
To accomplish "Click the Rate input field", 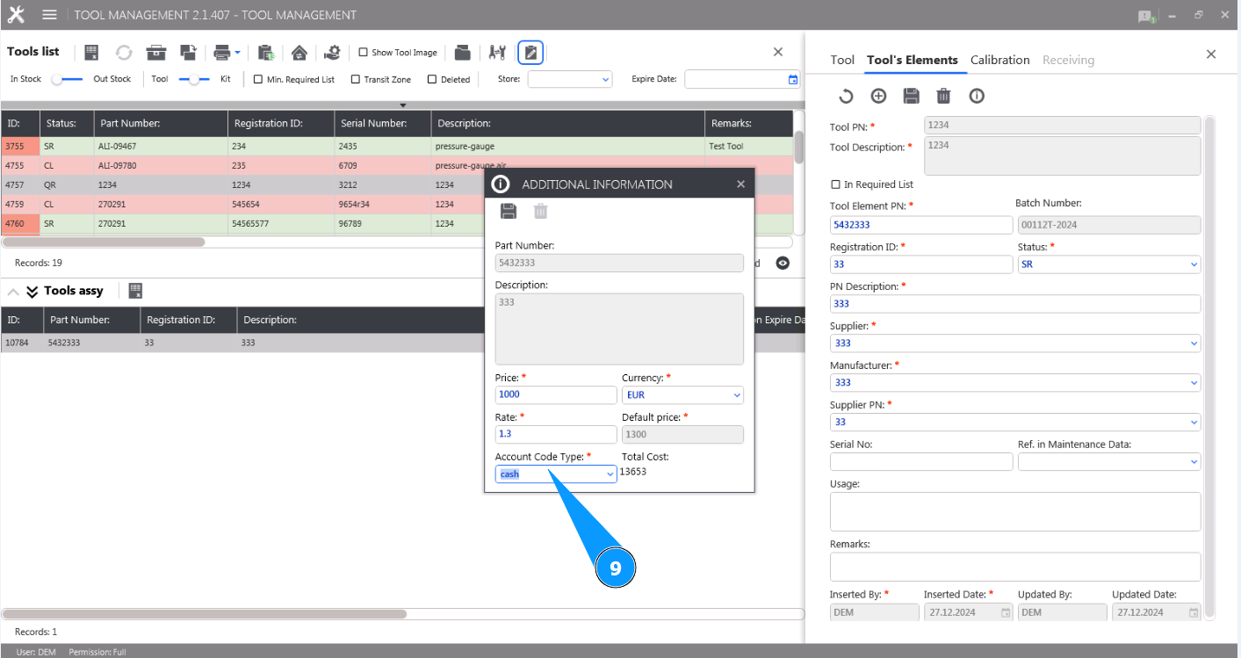I will [556, 434].
